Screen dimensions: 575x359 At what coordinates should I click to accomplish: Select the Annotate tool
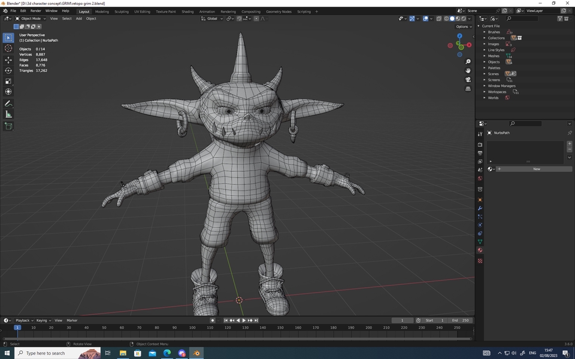coord(8,104)
